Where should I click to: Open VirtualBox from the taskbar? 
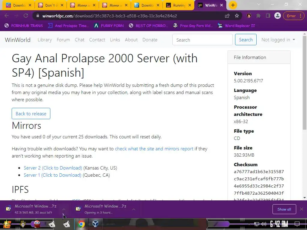pos(95,224)
